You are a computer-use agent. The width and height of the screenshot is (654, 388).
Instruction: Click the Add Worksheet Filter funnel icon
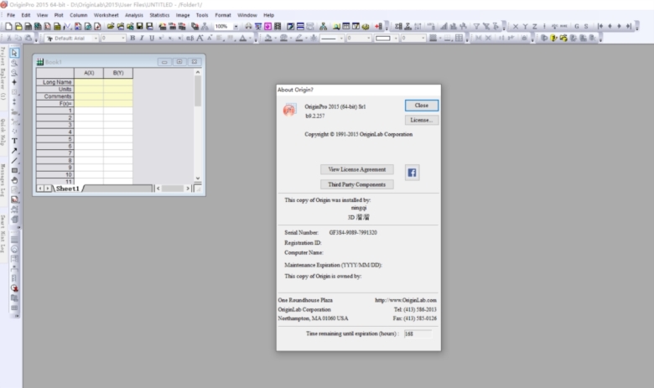[476, 26]
